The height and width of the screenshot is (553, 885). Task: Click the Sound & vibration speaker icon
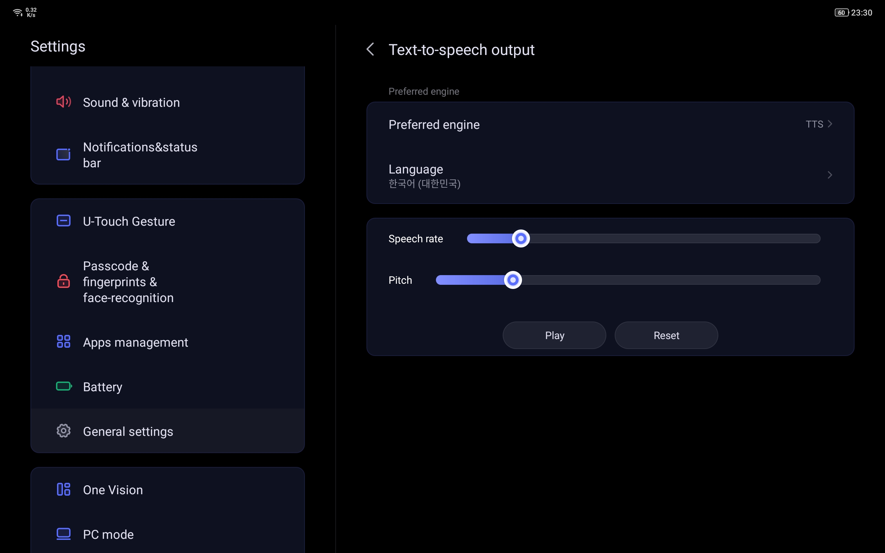[63, 102]
